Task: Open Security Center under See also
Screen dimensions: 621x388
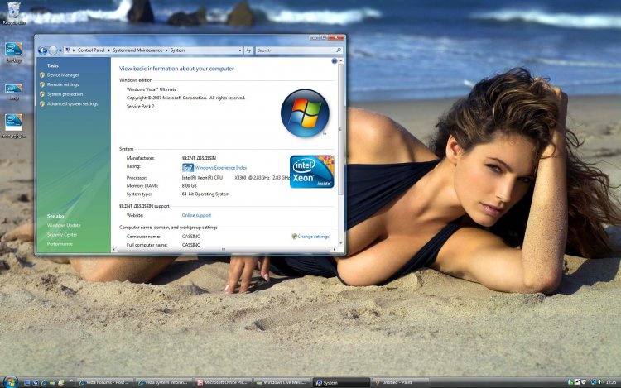Action: [x=62, y=235]
